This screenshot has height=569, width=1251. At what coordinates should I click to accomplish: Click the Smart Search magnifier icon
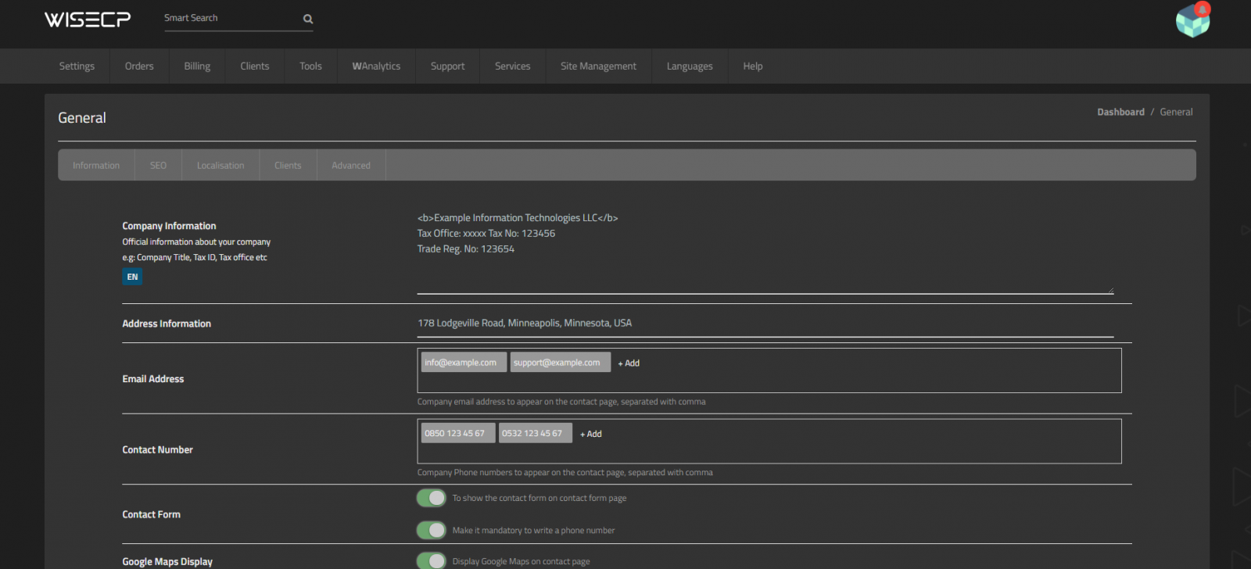[x=308, y=19]
